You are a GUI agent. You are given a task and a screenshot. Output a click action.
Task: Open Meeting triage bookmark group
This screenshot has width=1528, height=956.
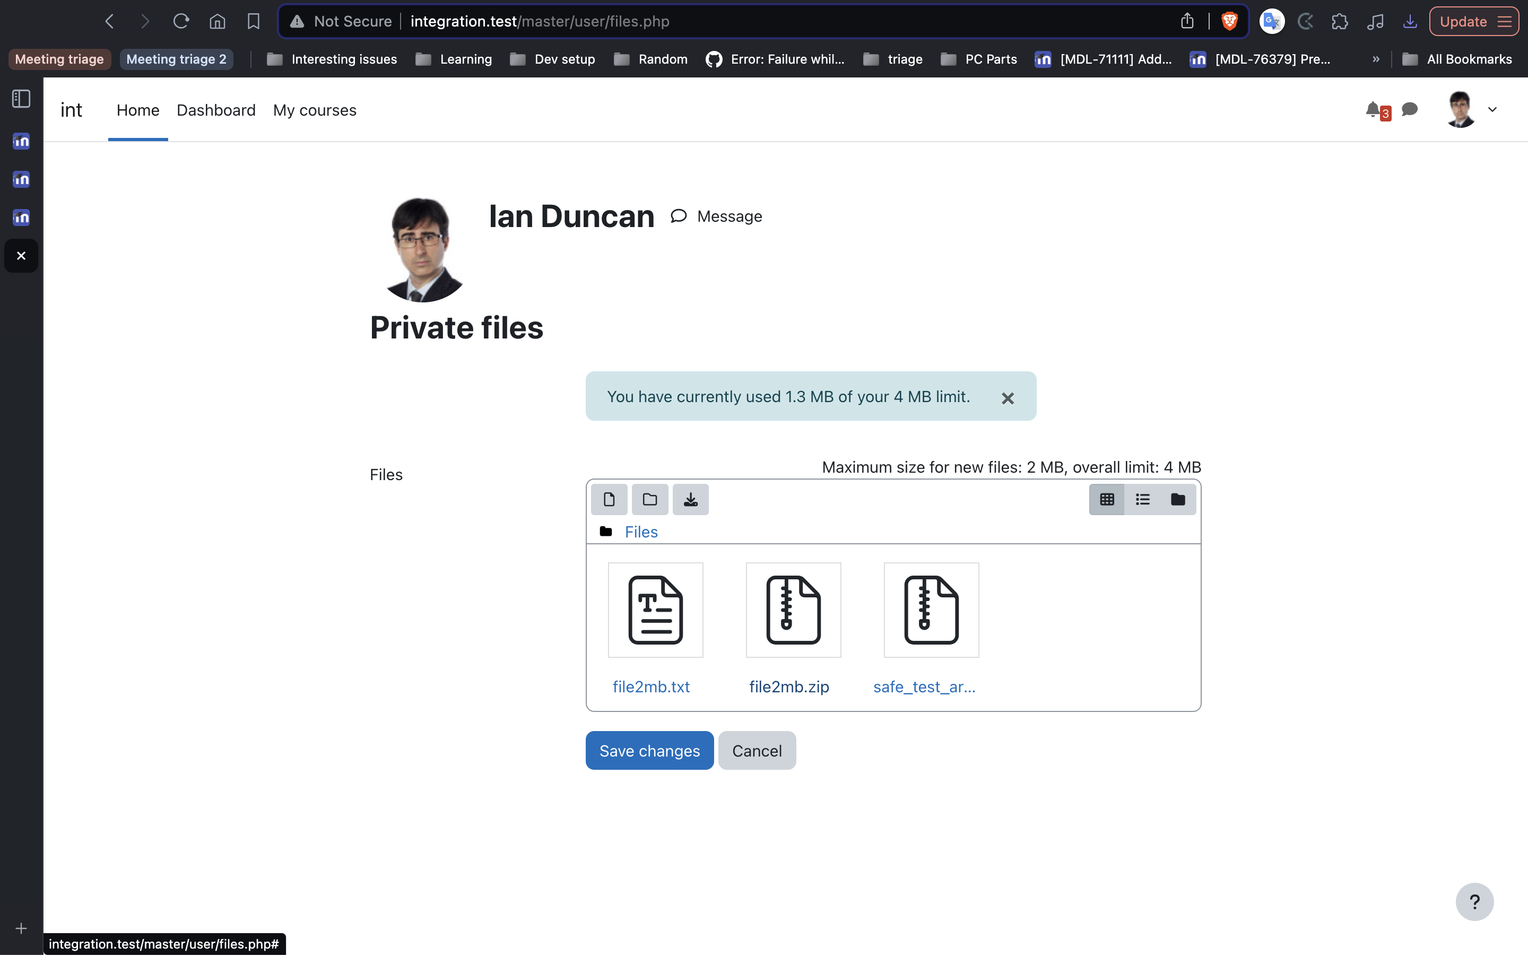click(x=59, y=59)
